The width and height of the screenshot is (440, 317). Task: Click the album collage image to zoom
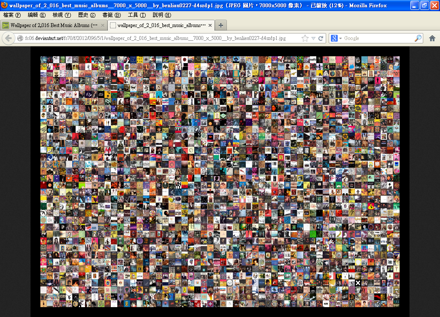(x=220, y=181)
